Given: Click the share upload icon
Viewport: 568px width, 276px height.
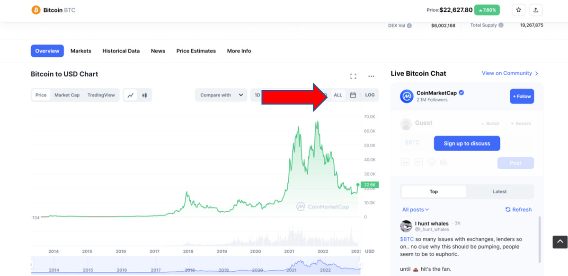Looking at the screenshot, I should pos(536,10).
